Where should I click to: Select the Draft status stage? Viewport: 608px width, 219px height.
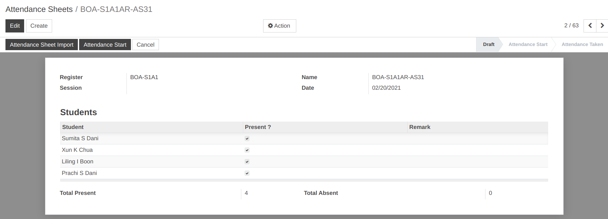[x=488, y=44]
